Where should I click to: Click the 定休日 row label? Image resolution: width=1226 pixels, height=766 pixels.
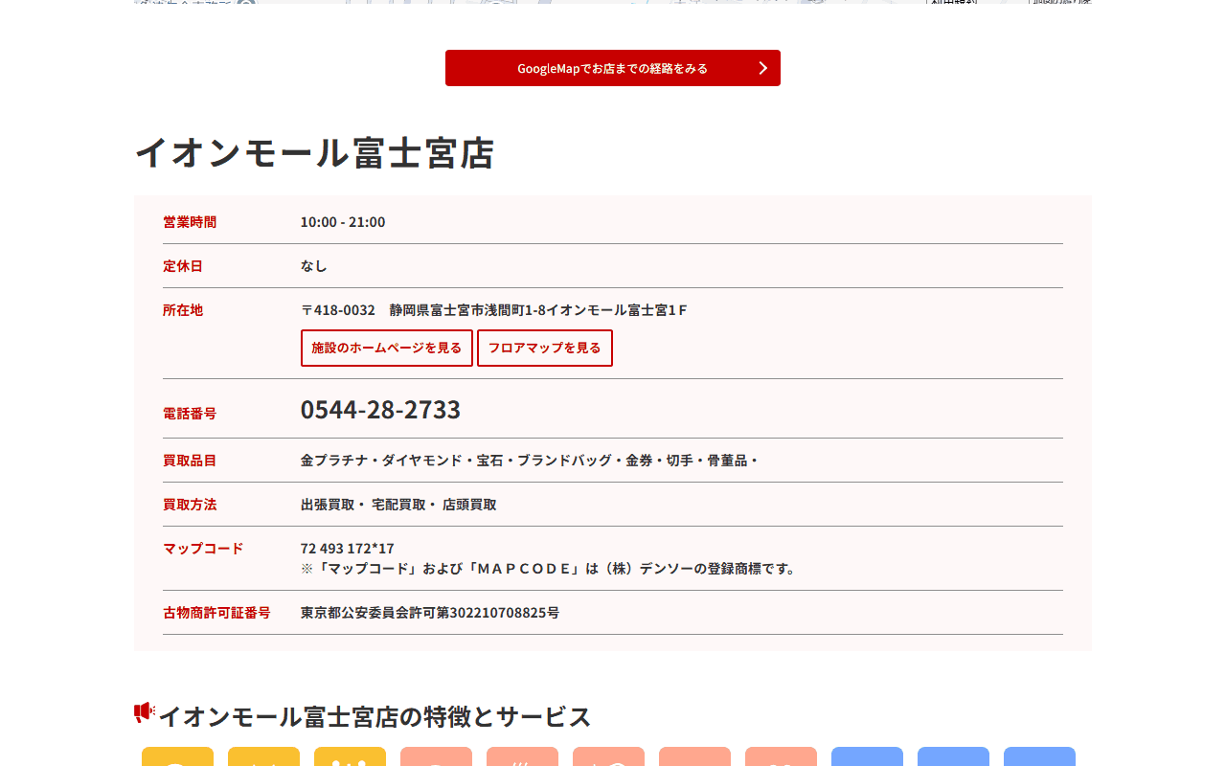(x=183, y=266)
